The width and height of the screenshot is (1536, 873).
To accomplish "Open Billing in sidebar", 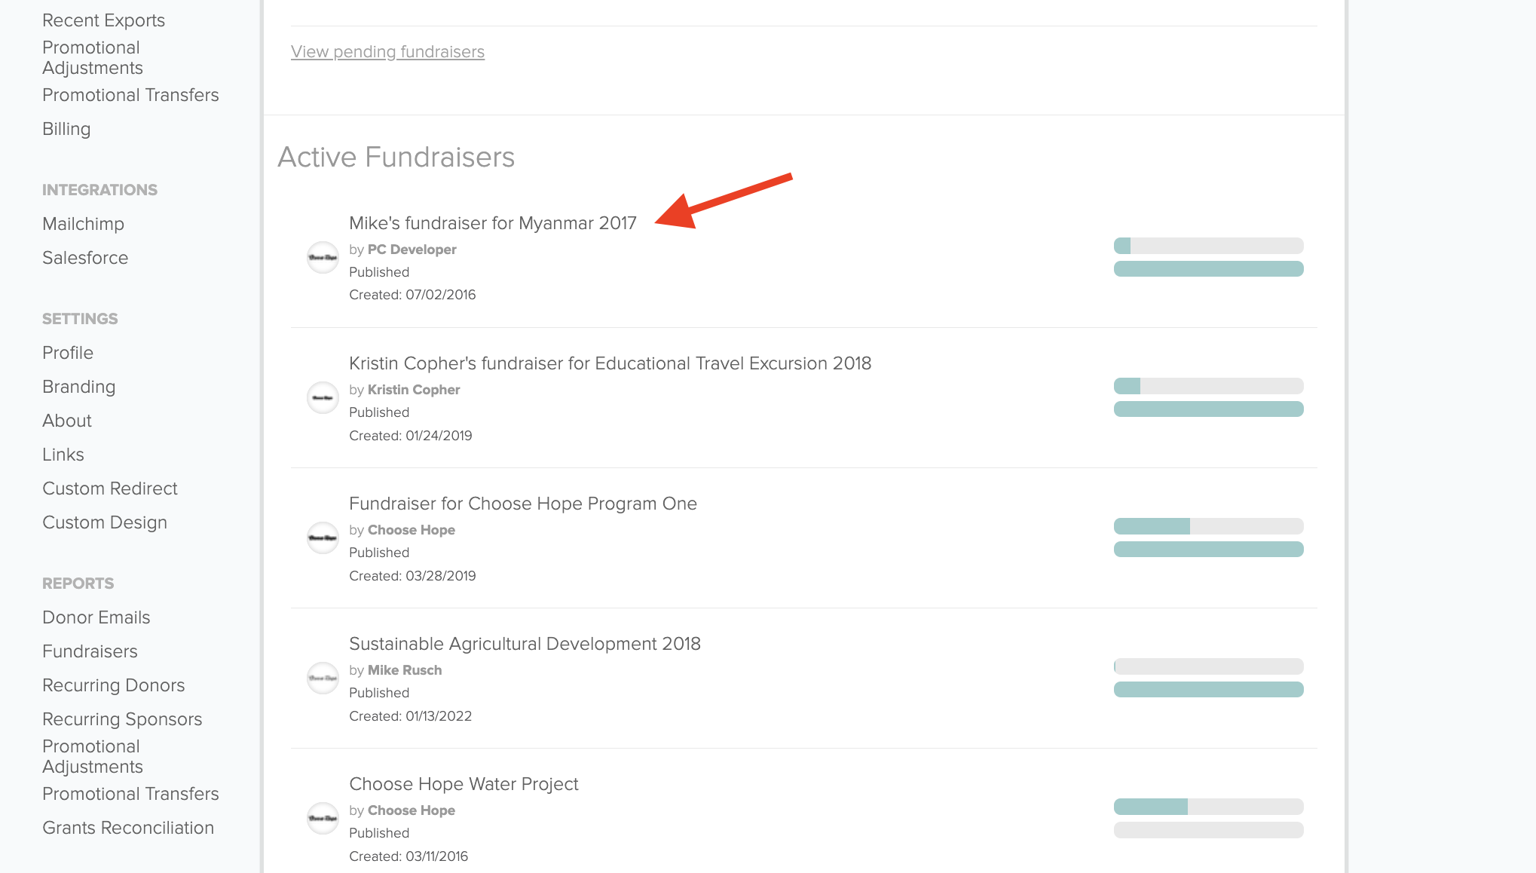I will click(66, 129).
